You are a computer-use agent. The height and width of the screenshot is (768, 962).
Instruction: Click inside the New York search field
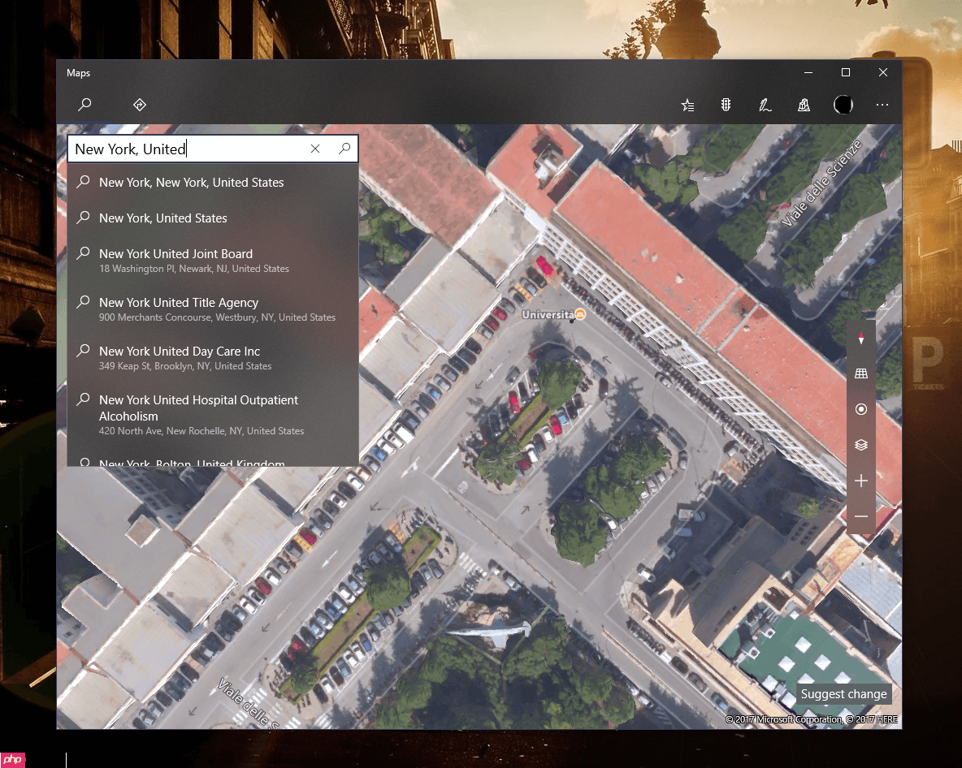click(x=187, y=149)
